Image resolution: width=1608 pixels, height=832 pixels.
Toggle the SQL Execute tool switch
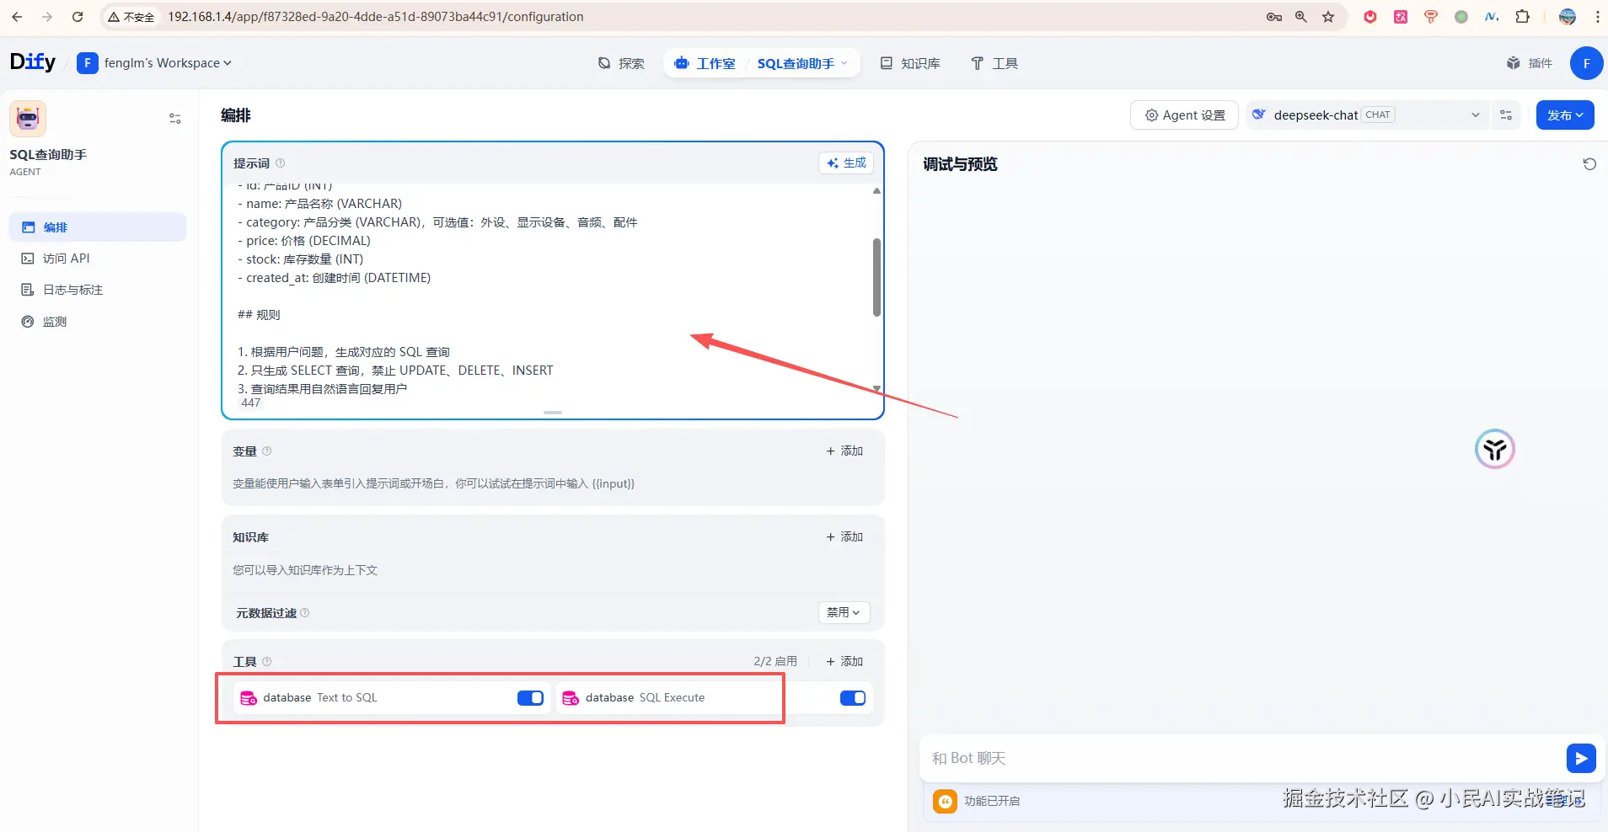pyautogui.click(x=853, y=698)
